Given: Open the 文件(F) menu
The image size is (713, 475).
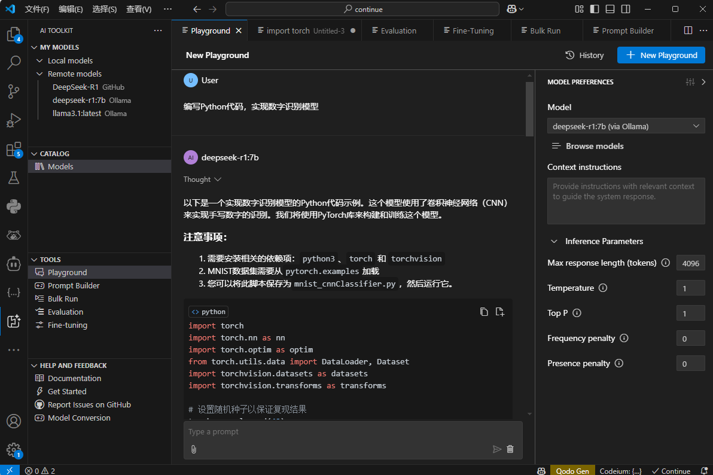Looking at the screenshot, I should pyautogui.click(x=37, y=9).
